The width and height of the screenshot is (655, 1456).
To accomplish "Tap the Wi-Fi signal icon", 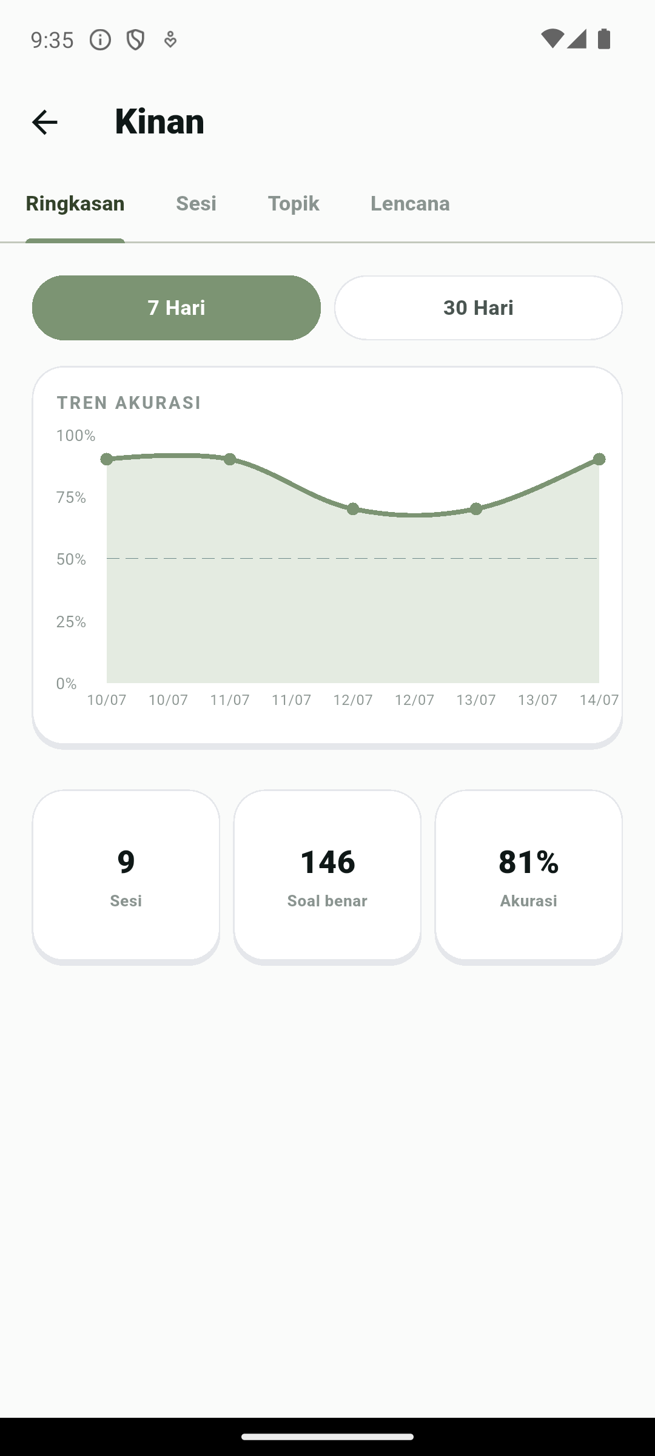I will coord(552,39).
